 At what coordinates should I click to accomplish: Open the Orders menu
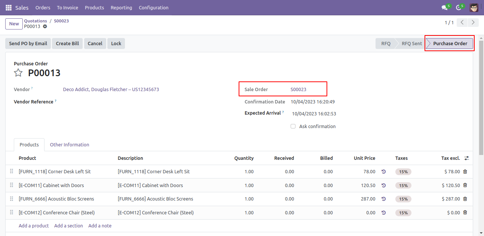pos(43,7)
